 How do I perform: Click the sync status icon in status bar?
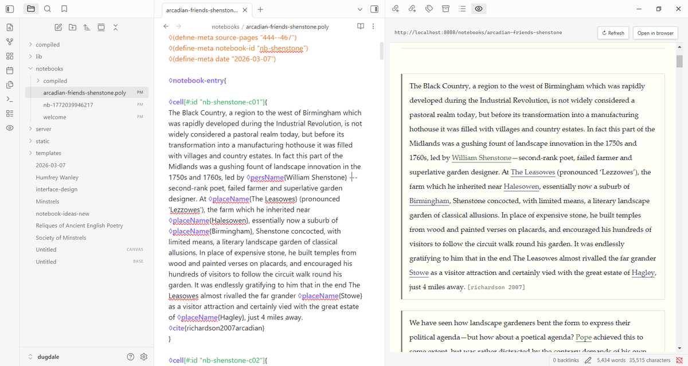pos(679,360)
